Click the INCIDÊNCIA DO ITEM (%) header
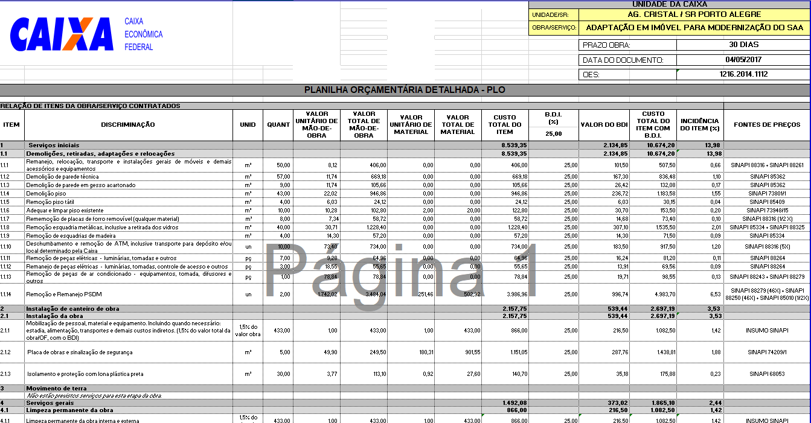The height and width of the screenshot is (423, 811). tap(699, 125)
